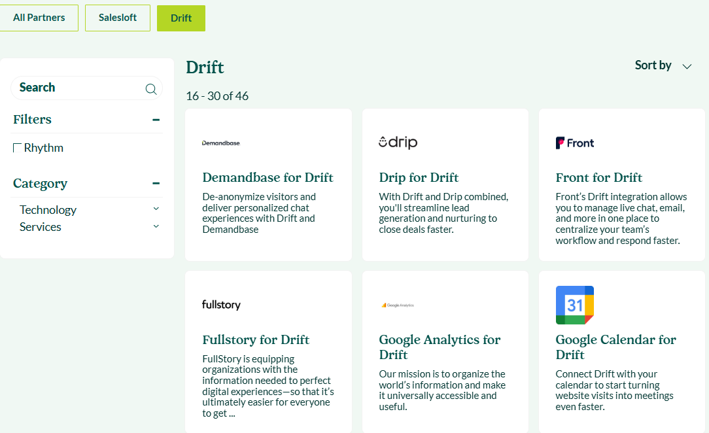Switch to the All Partners tab
Screen dimensions: 709x433
39,18
